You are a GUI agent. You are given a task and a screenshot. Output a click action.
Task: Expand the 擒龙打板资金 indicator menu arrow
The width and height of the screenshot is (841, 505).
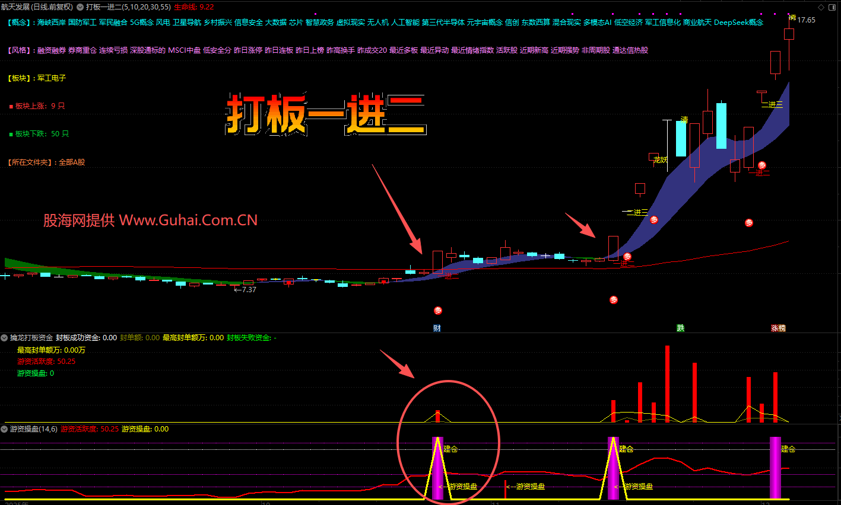(5, 337)
